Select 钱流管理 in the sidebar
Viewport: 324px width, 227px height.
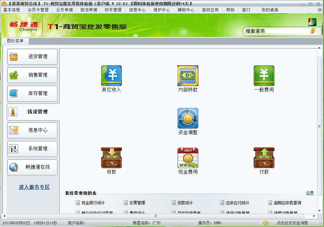(33, 112)
